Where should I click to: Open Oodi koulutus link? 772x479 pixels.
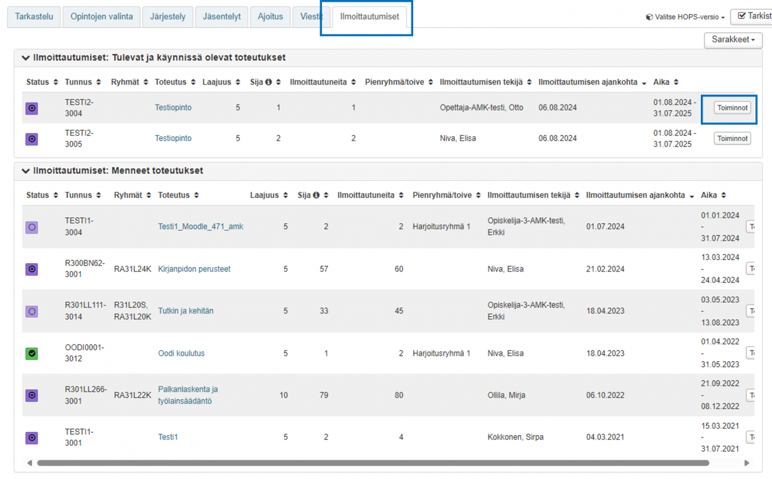182,354
